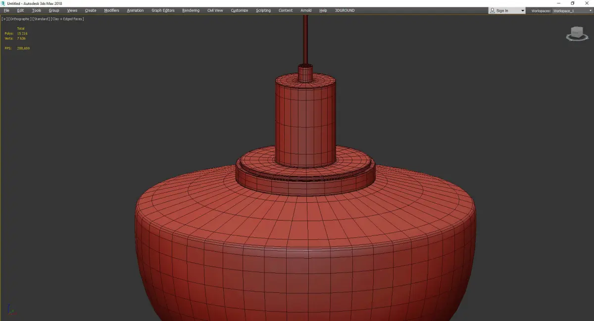This screenshot has height=321, width=594.
Task: Open the Arnold menu
Action: (306, 10)
